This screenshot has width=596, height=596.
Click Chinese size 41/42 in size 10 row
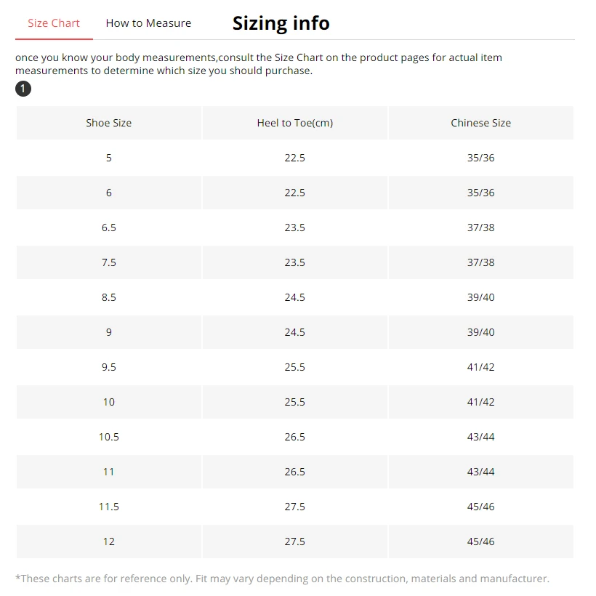point(480,402)
